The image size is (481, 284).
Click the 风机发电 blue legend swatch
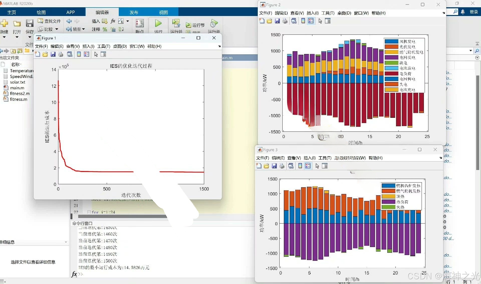pyautogui.click(x=391, y=41)
